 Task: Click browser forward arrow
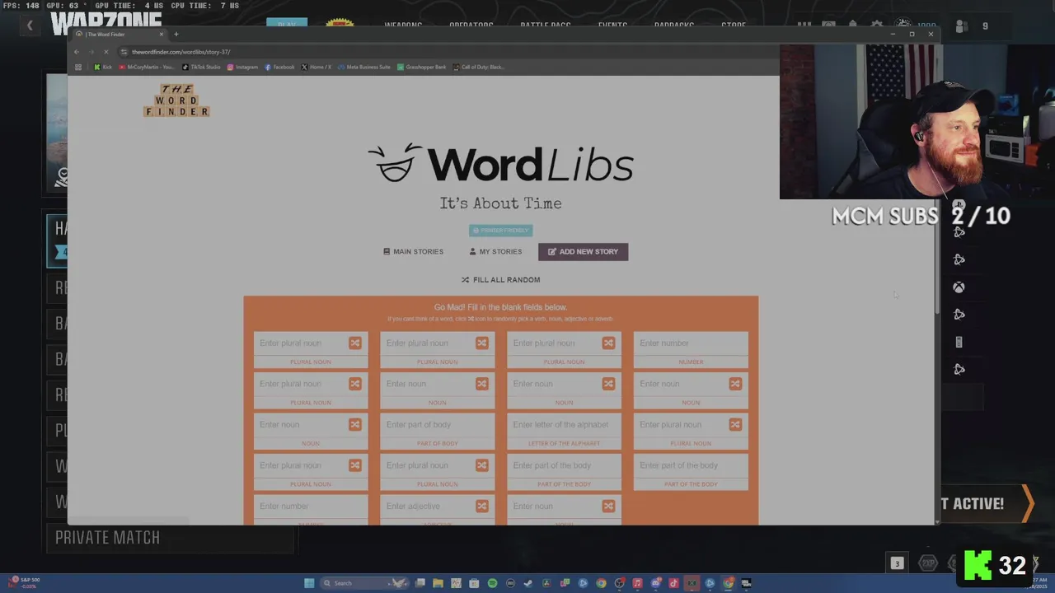(x=91, y=52)
